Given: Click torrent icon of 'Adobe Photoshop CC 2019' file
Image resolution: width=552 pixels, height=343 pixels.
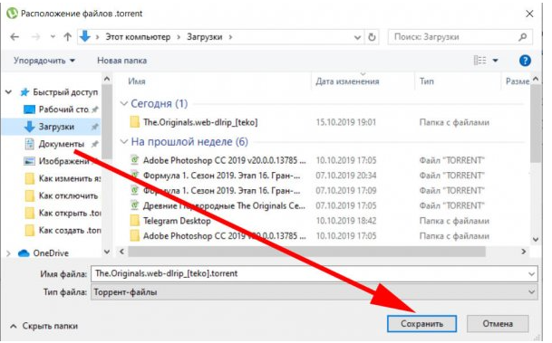Looking at the screenshot, I should click(x=134, y=160).
